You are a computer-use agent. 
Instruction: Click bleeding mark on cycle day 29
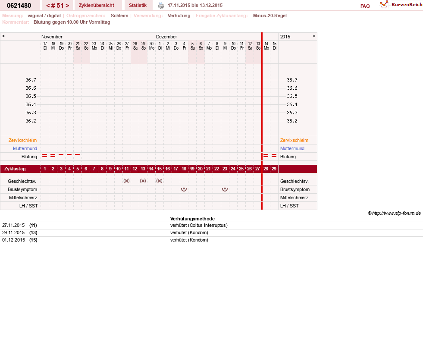pyautogui.click(x=274, y=155)
